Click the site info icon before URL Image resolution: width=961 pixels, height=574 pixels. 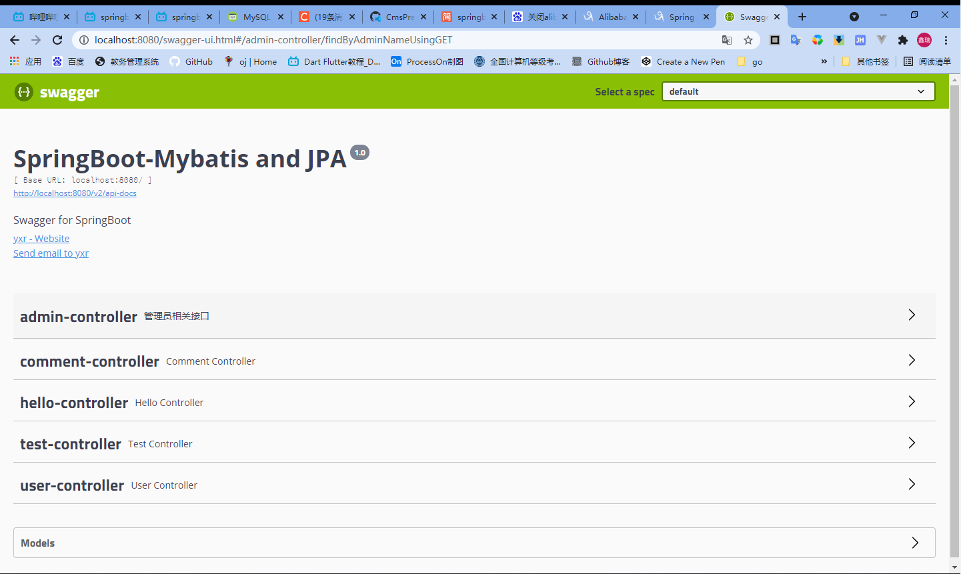click(84, 40)
